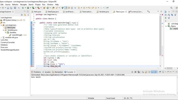Open a terminal via toolbar icon
178x100 pixels.
[15, 8]
